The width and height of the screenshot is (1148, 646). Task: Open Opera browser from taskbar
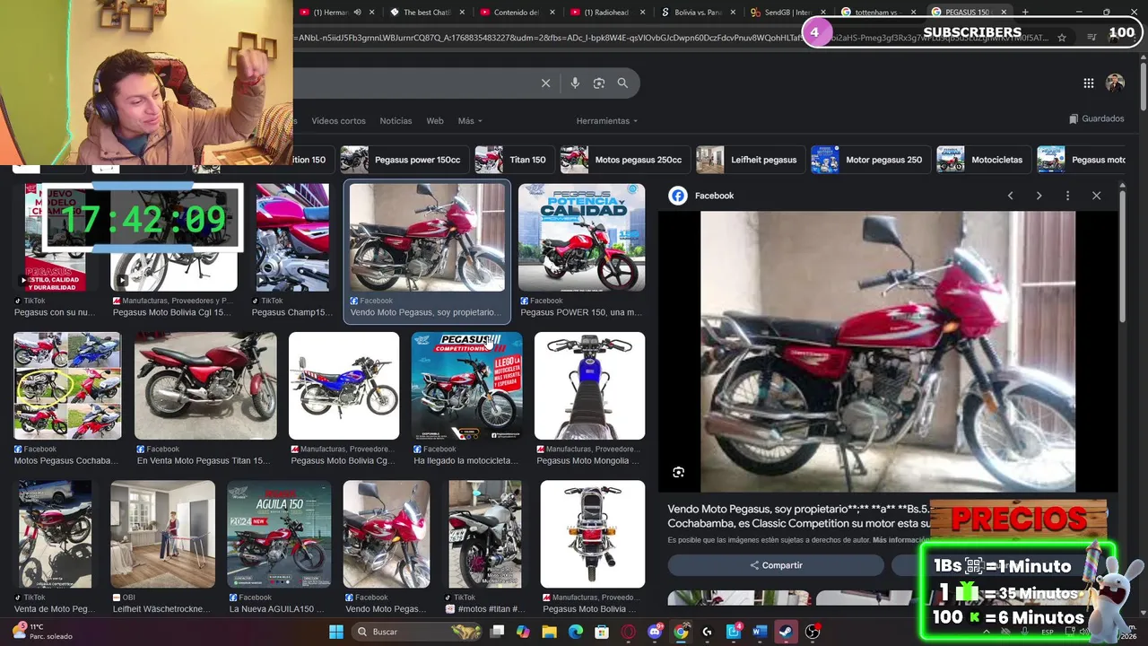click(x=628, y=632)
